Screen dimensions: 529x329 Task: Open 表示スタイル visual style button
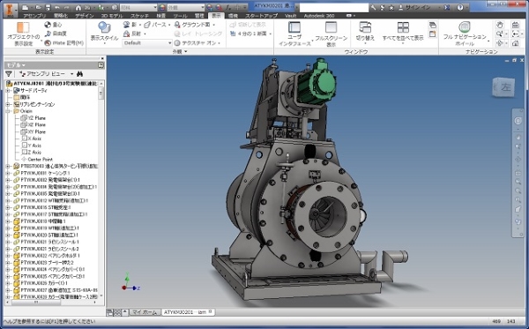104,32
